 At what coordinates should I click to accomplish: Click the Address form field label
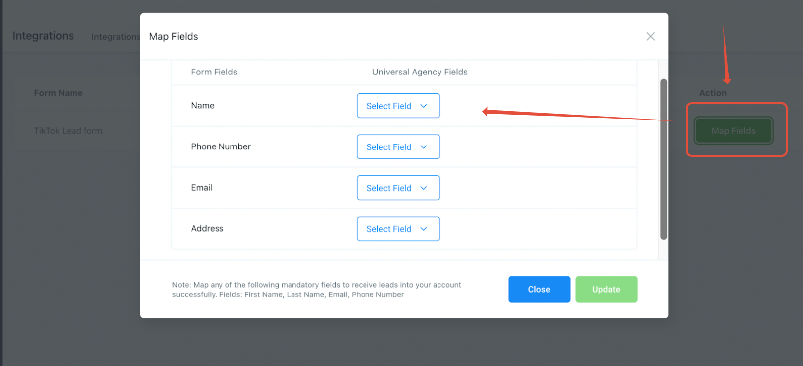tap(207, 228)
